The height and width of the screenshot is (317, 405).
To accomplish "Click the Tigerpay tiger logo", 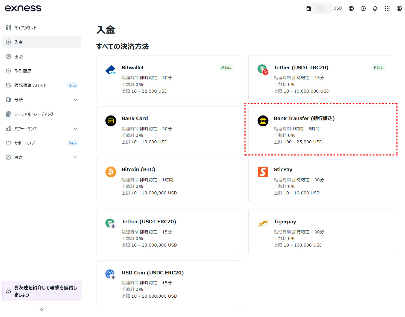I will pyautogui.click(x=263, y=224).
